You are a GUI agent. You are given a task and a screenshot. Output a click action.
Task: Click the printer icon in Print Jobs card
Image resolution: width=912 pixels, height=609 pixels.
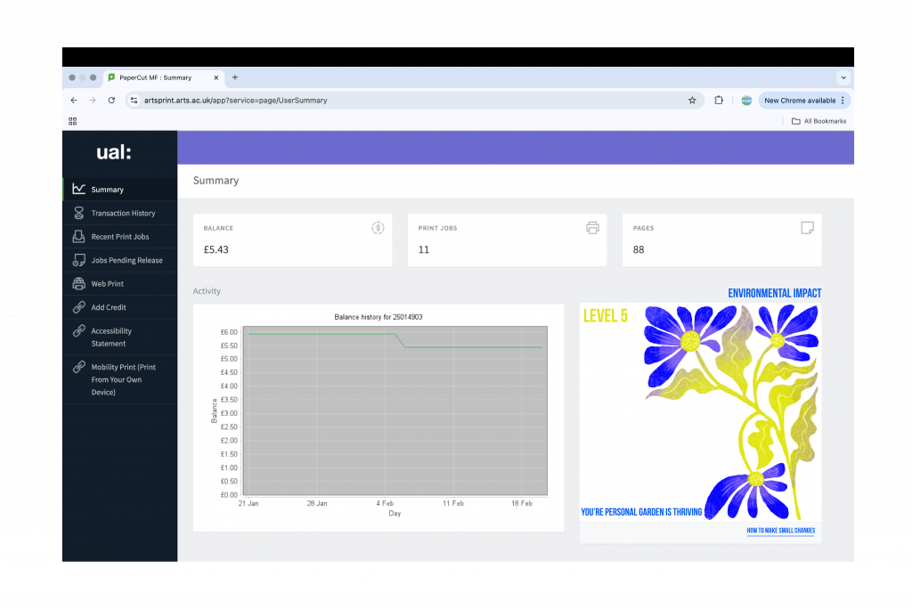click(x=592, y=228)
